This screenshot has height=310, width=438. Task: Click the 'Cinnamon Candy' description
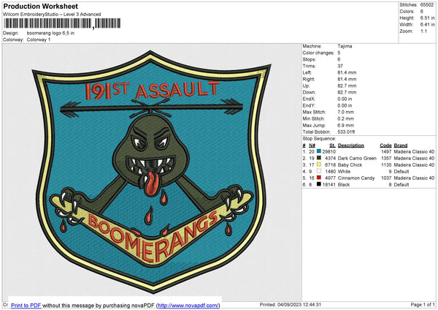(x=356, y=178)
